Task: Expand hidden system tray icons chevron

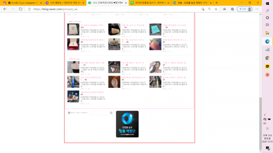Action: (x=265, y=115)
